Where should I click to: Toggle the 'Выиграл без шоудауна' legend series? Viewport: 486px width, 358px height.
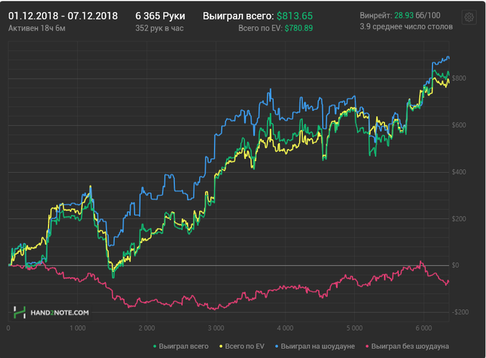coord(408,346)
